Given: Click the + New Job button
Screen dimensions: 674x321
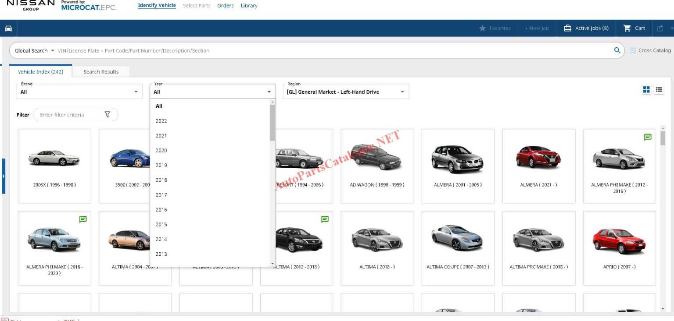Looking at the screenshot, I should point(537,28).
